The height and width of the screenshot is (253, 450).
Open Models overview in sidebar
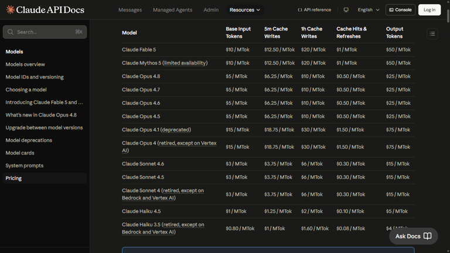coord(25,64)
